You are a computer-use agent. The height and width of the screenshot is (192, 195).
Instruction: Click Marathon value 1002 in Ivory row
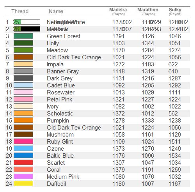(148, 107)
